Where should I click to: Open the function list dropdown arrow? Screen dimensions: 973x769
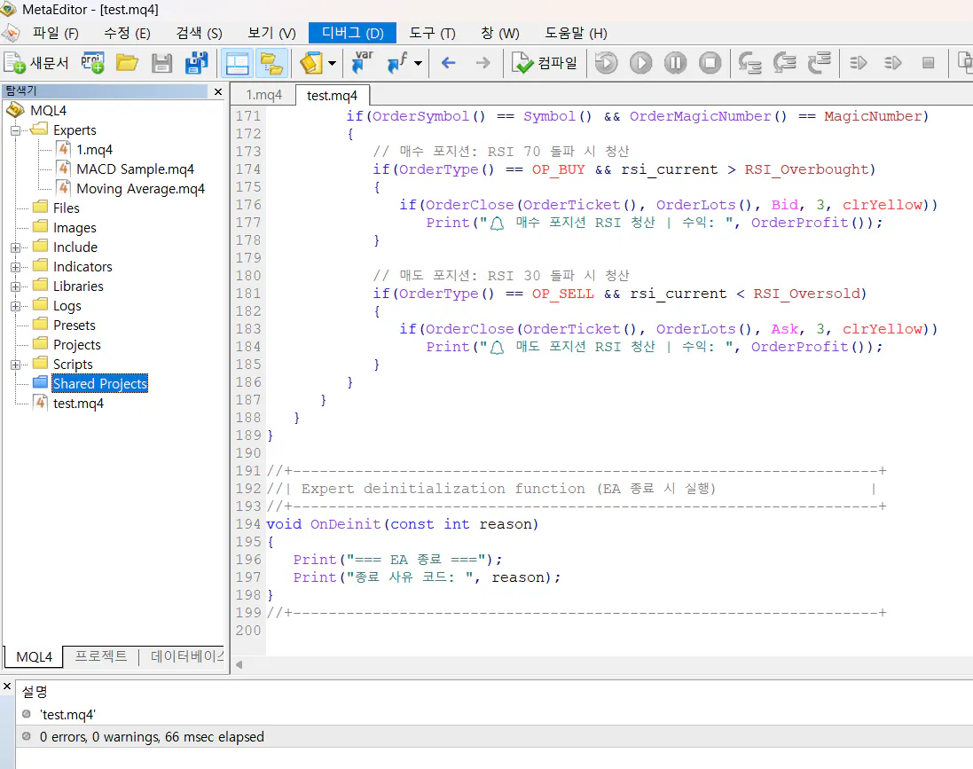[x=418, y=64]
